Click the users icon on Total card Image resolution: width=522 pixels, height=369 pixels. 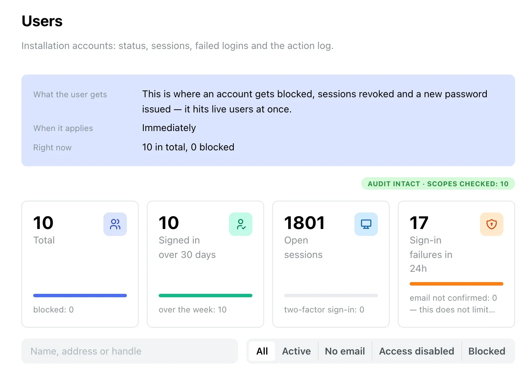tap(115, 224)
